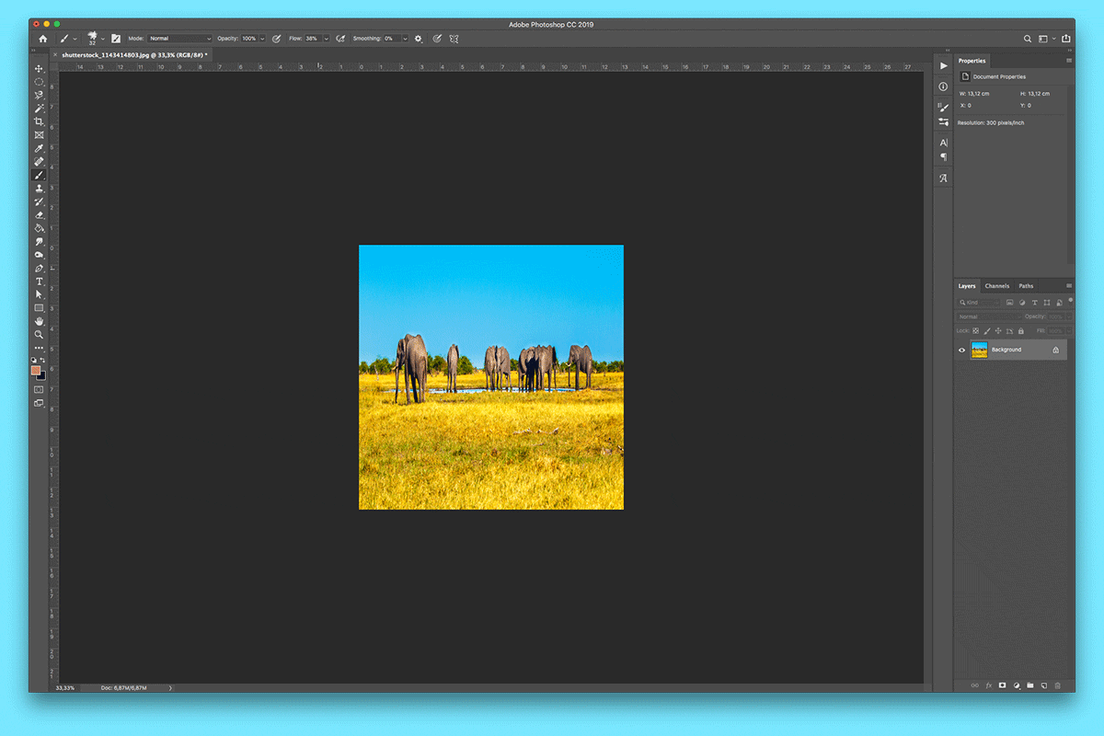This screenshot has width=1104, height=736.
Task: Select the Layers tab
Action: click(x=967, y=286)
